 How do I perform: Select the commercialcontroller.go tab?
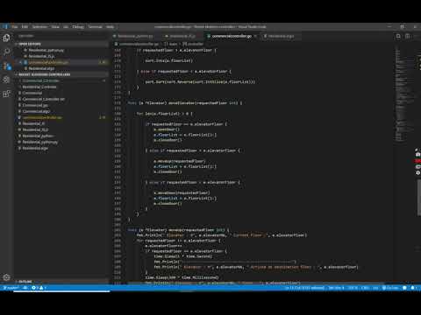[x=232, y=36]
